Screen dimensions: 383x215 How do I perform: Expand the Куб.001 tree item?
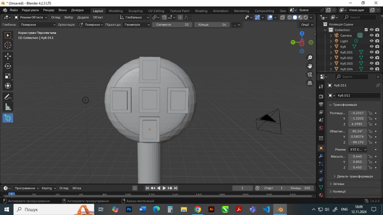pyautogui.click(x=331, y=52)
